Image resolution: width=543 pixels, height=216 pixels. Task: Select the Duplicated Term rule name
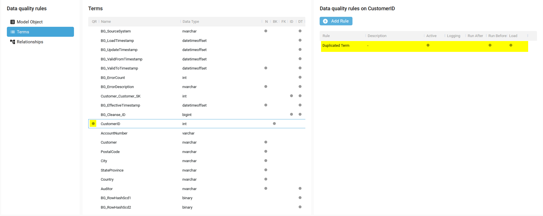(336, 46)
